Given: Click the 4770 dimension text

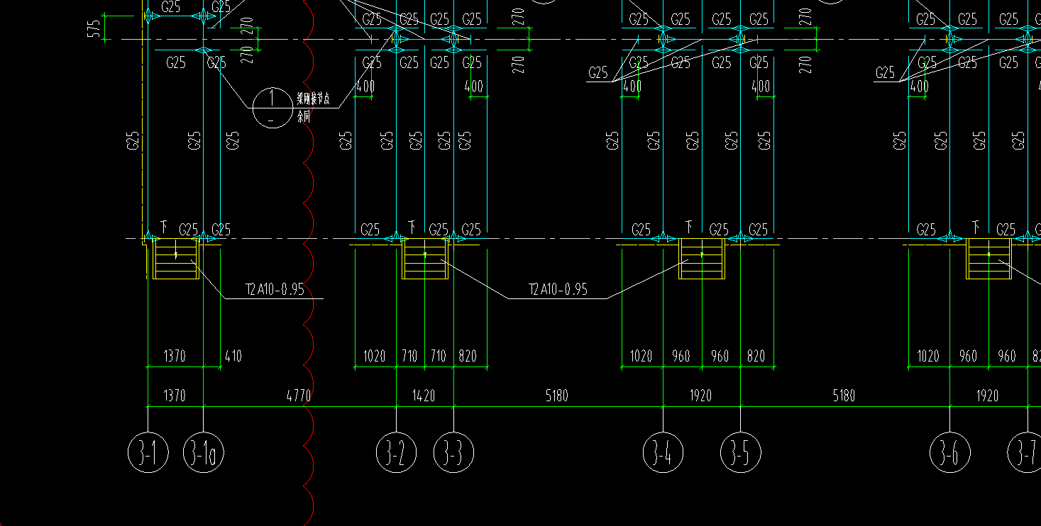Looking at the screenshot, I should tap(298, 396).
